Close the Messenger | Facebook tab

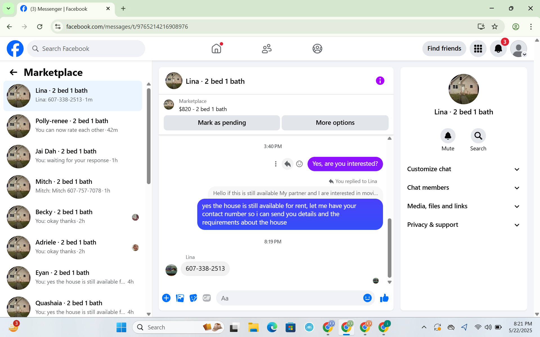click(x=108, y=9)
